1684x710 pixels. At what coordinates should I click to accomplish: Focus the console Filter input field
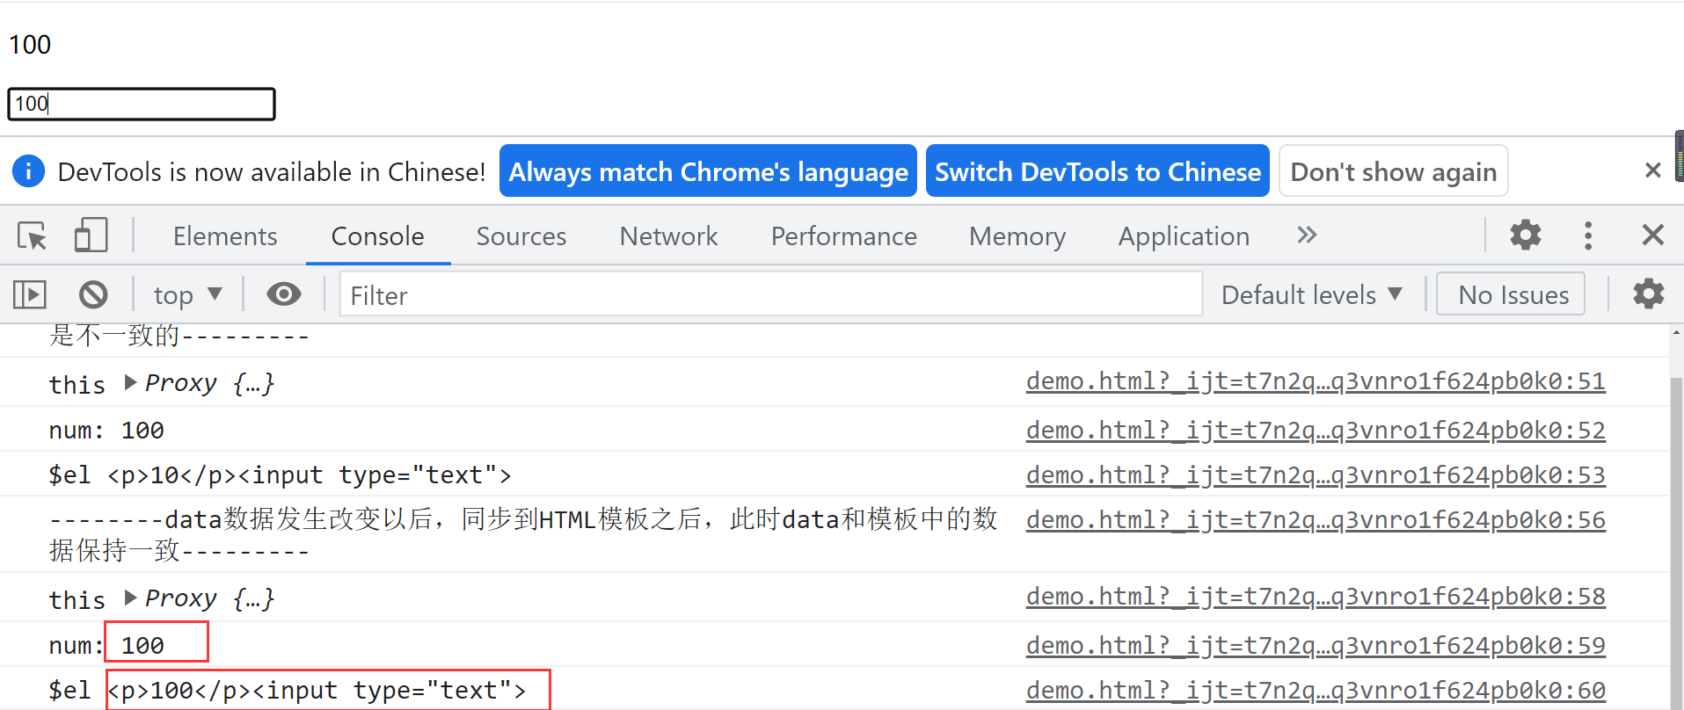(771, 293)
